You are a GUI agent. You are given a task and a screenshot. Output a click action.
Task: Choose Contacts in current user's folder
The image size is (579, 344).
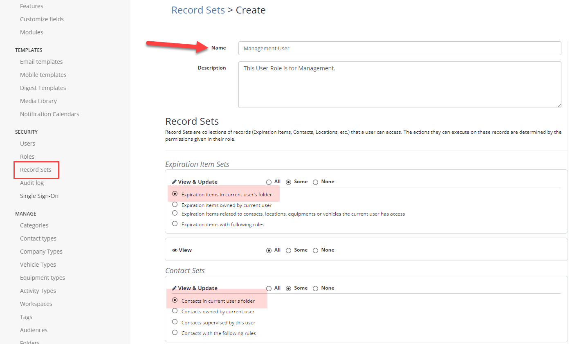[175, 300]
